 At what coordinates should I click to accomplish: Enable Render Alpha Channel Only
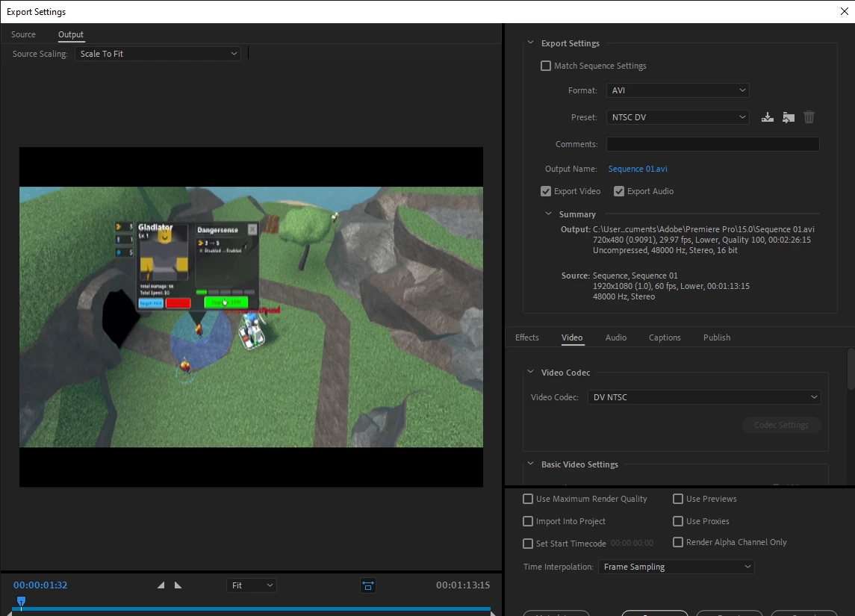(x=678, y=542)
